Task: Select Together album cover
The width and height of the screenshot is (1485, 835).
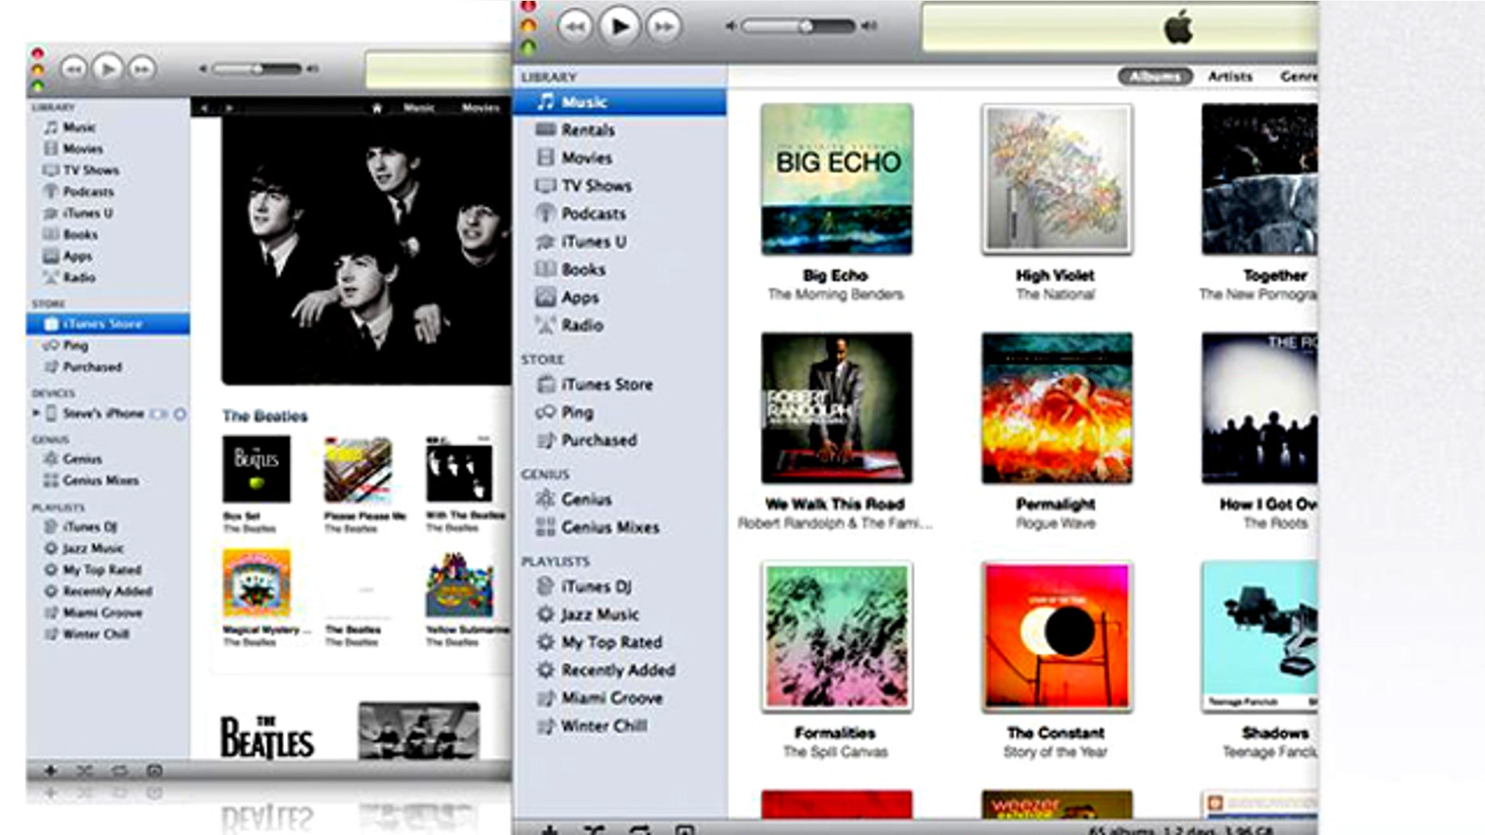Action: pos(1259,179)
